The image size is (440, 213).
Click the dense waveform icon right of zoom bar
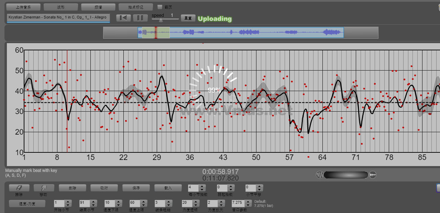pos(373,175)
